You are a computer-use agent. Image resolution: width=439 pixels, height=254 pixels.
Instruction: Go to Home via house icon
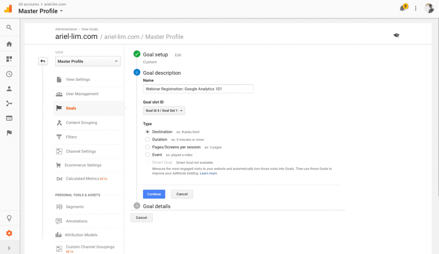click(9, 44)
